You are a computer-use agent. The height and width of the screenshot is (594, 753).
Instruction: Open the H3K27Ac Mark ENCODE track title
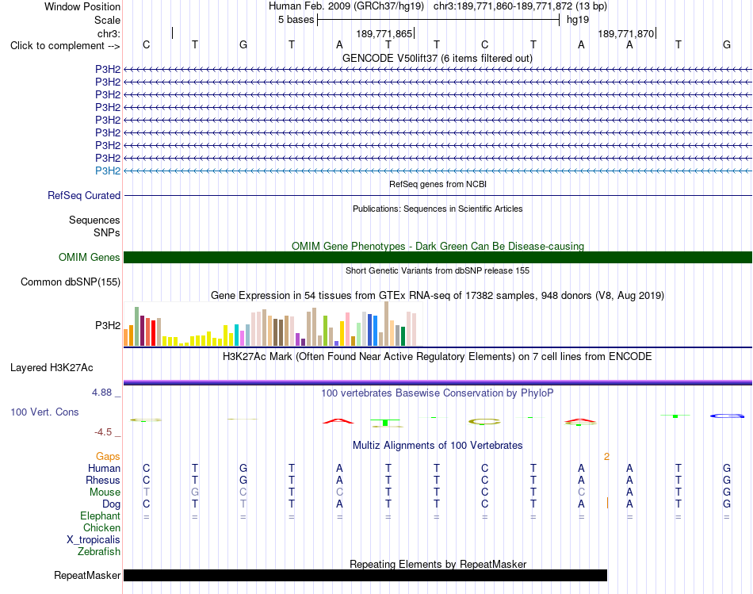(438, 357)
